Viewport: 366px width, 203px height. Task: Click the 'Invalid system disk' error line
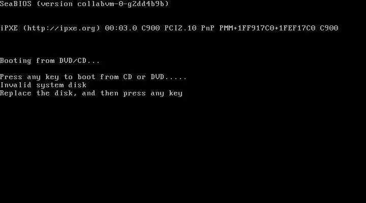[x=43, y=85]
